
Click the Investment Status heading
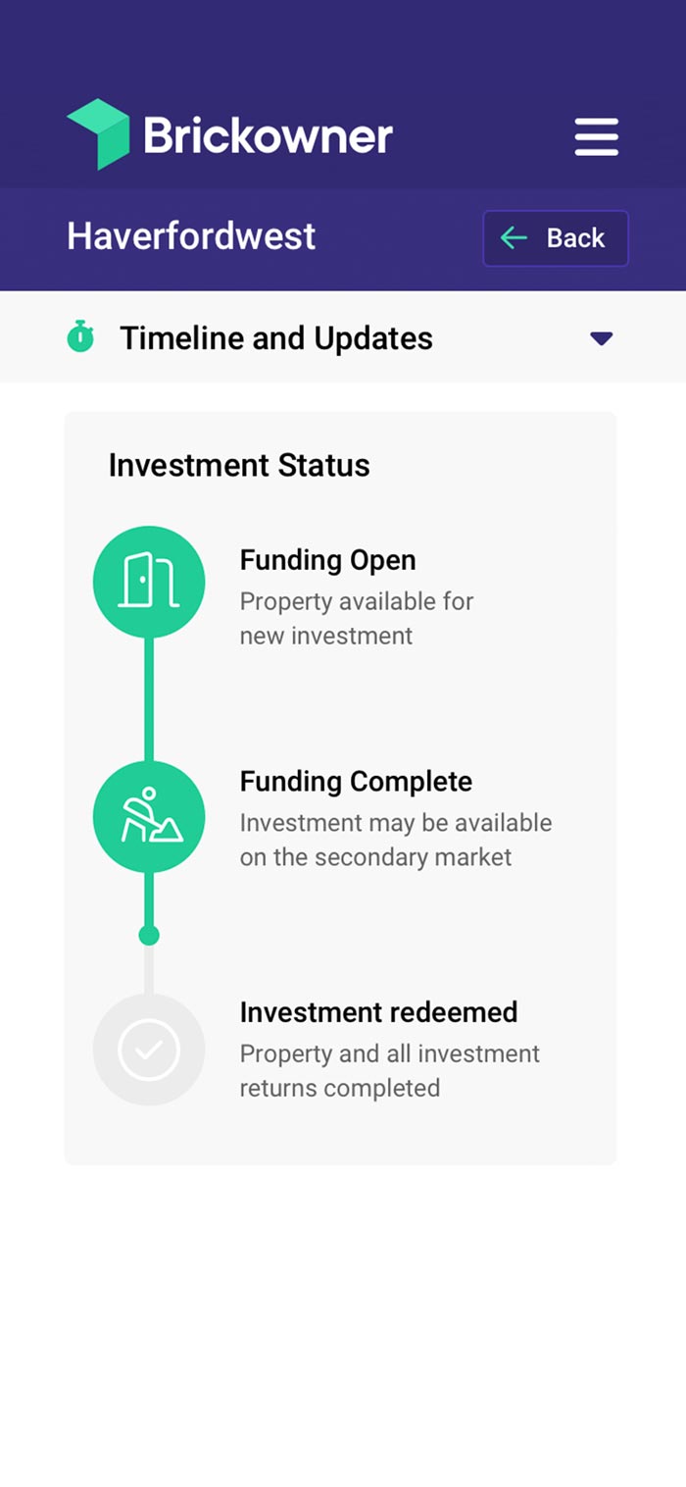(x=239, y=465)
